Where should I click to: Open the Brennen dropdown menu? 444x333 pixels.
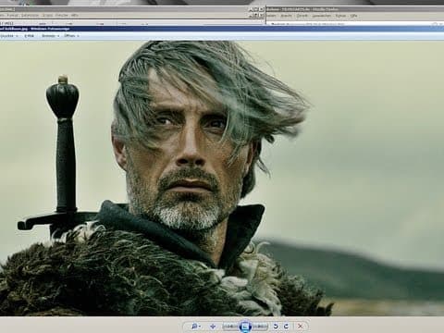[x=50, y=36]
